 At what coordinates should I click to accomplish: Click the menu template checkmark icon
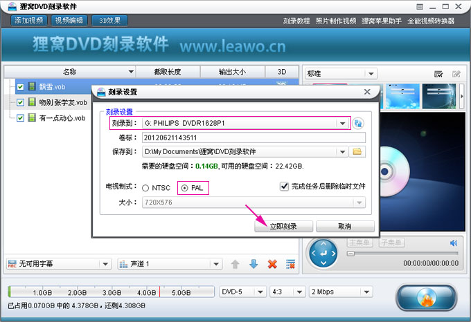(438, 74)
